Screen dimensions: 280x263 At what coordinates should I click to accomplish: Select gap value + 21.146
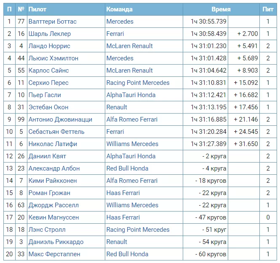pos(246,119)
